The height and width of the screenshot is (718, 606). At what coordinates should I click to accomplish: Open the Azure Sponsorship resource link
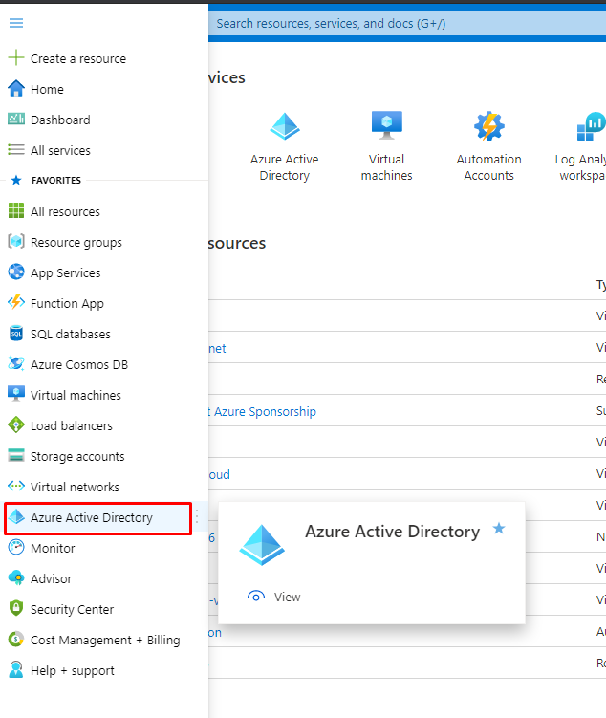point(260,411)
